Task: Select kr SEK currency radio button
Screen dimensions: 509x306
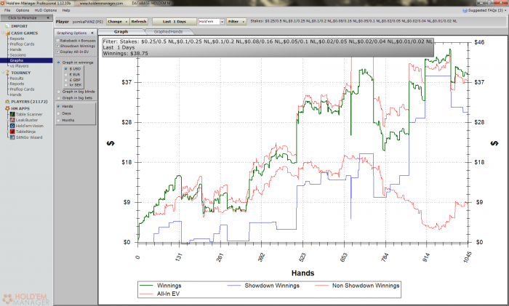Action: (x=66, y=85)
